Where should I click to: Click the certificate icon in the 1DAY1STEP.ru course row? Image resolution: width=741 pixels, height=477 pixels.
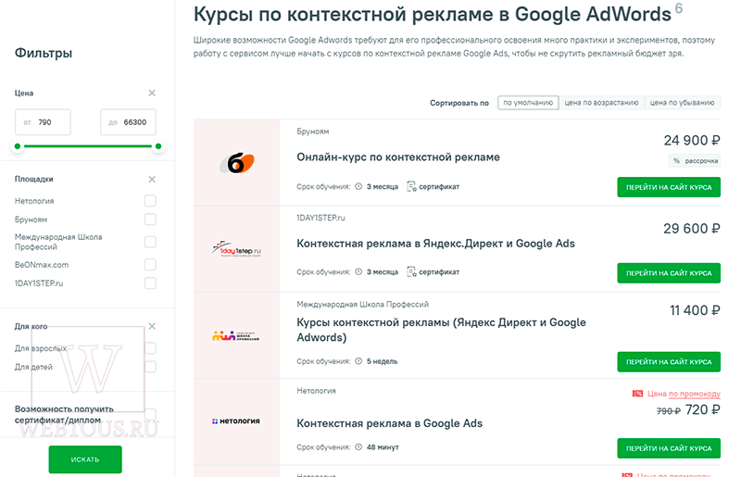coord(411,271)
